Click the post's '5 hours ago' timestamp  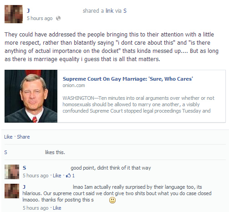[40, 18]
